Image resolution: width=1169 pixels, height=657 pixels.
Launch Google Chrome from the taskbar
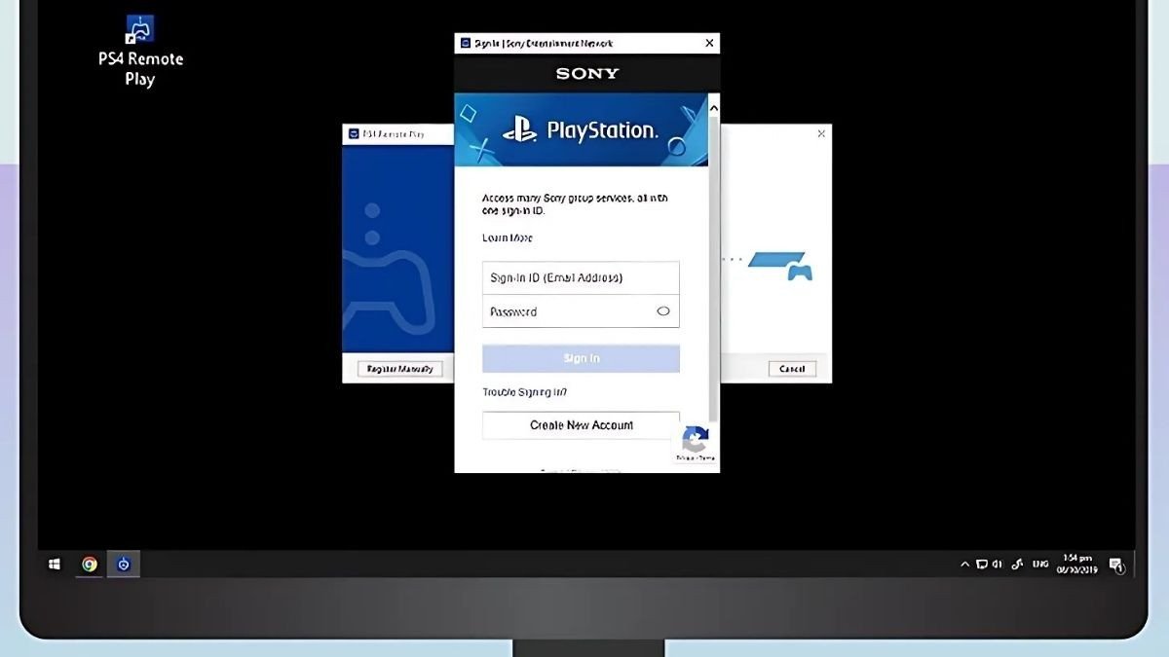point(90,564)
